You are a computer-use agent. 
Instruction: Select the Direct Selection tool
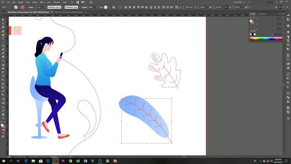pyautogui.click(x=3, y=20)
